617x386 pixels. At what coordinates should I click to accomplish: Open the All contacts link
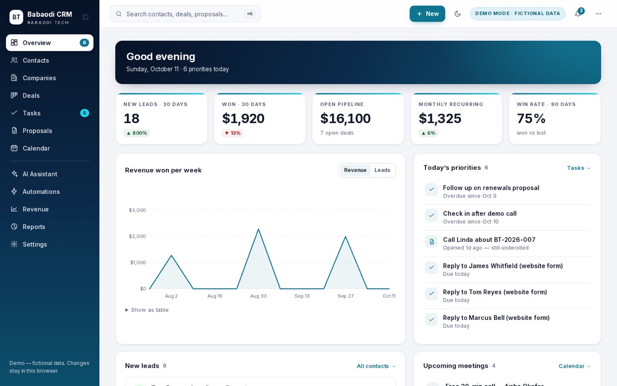tap(376, 366)
